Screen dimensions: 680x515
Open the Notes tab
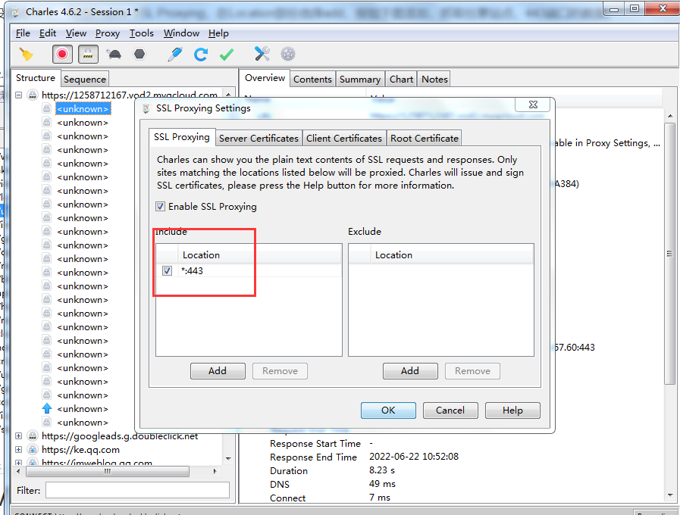[434, 80]
